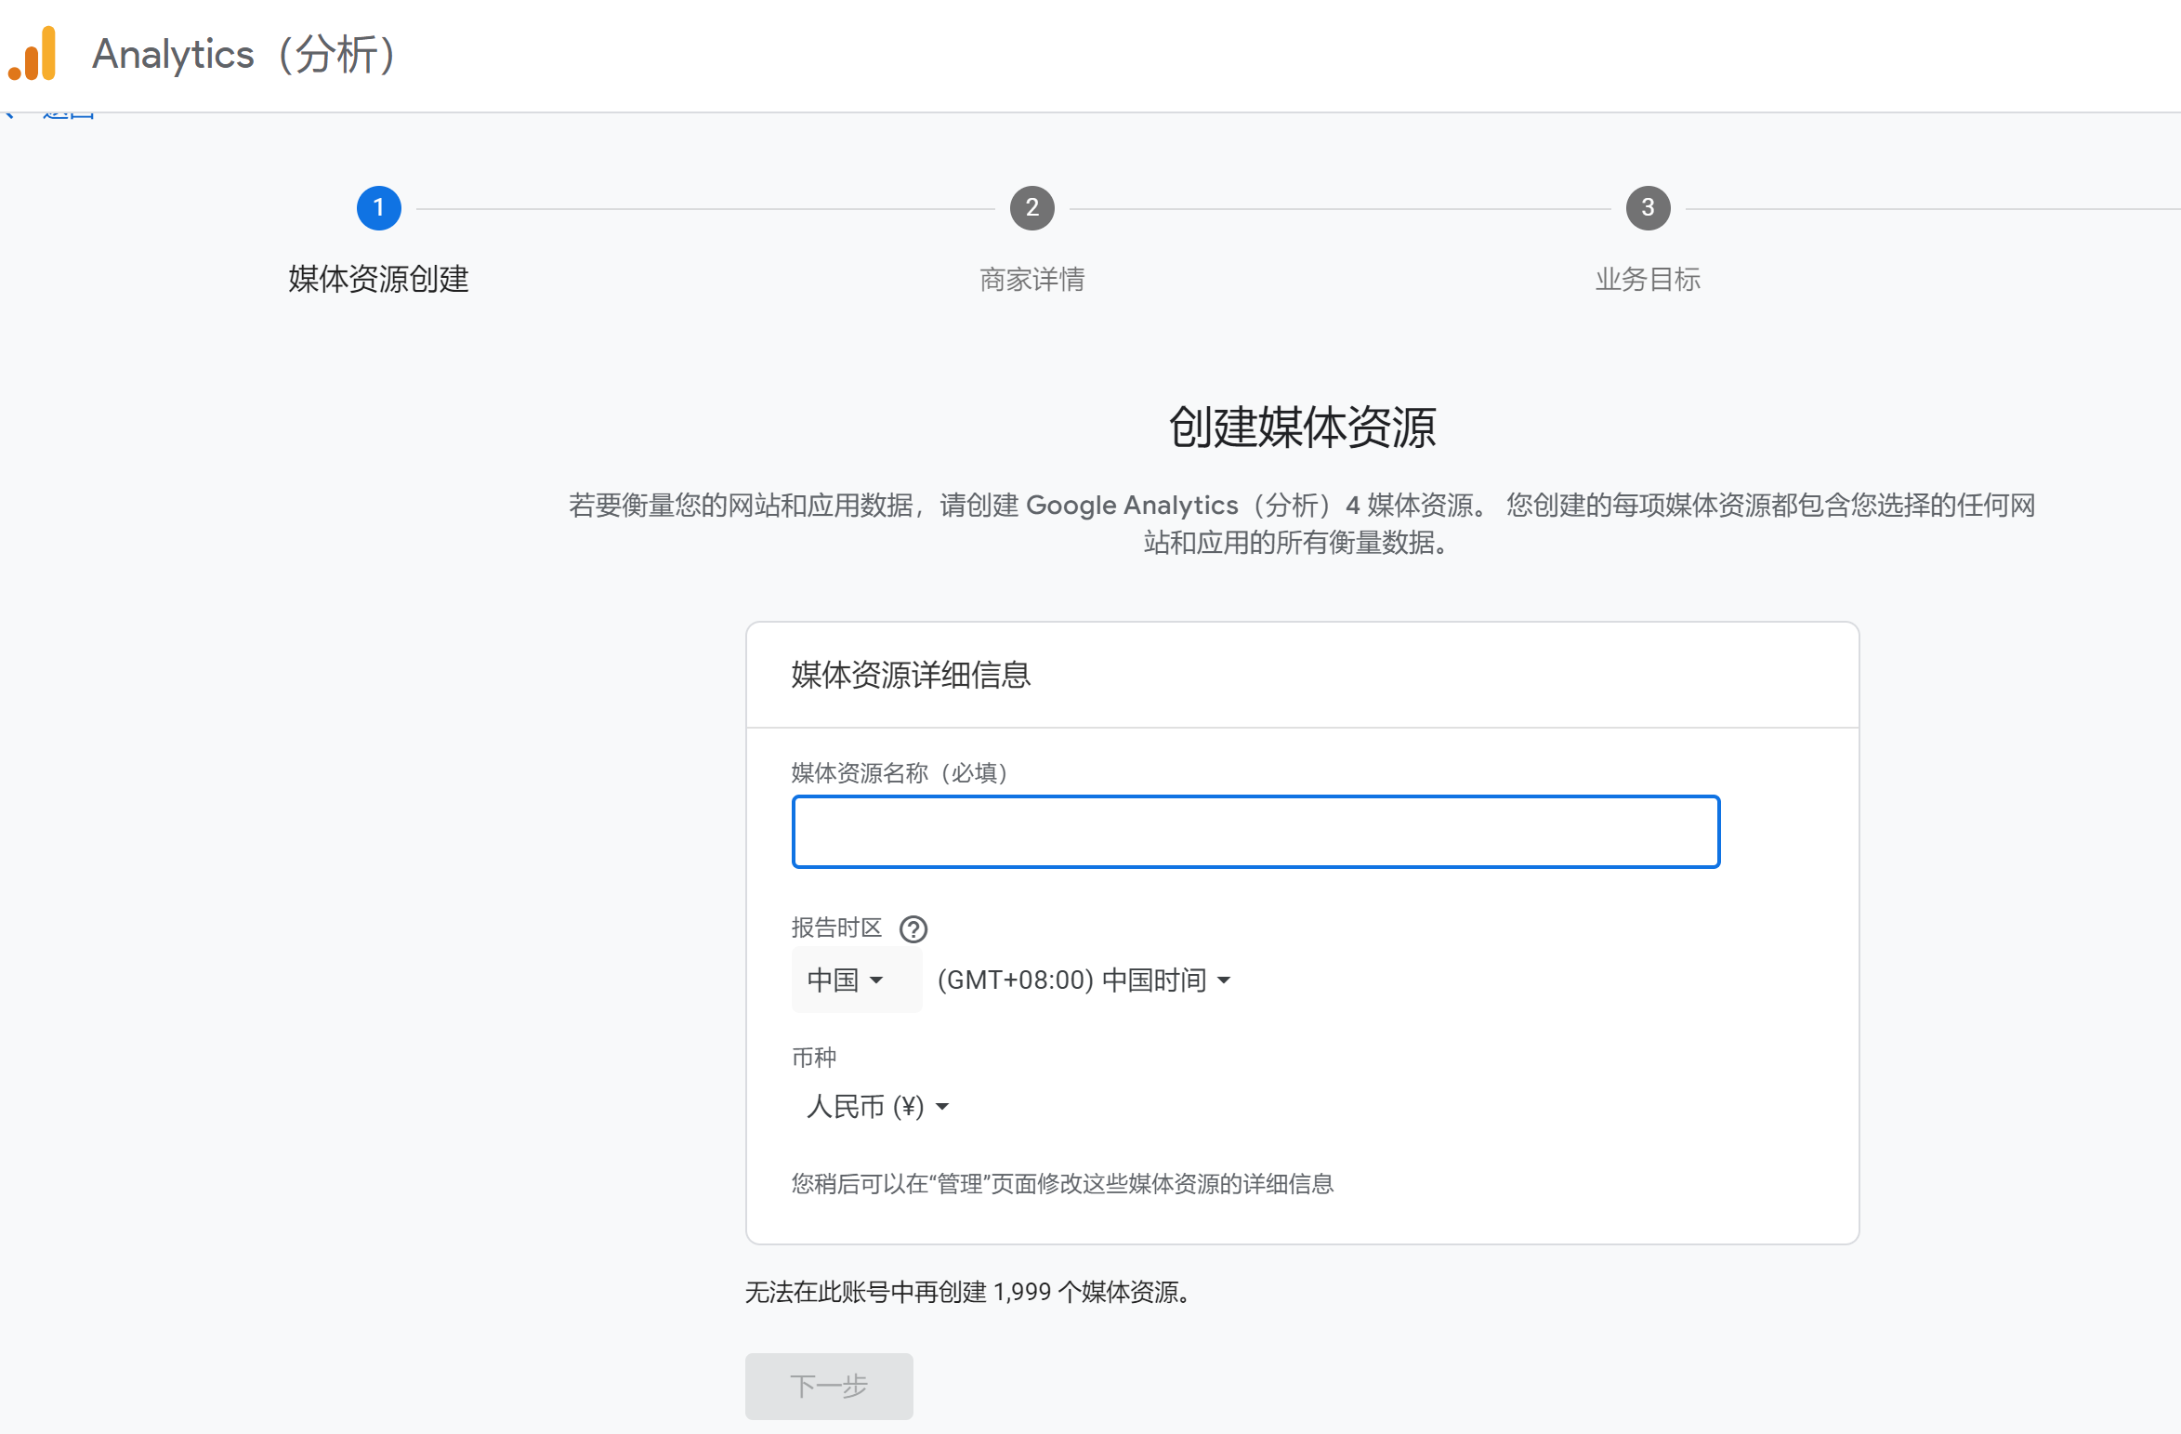Open the 人民币 (¥) currency dropdown
This screenshot has height=1434, width=2181.
click(x=877, y=1106)
